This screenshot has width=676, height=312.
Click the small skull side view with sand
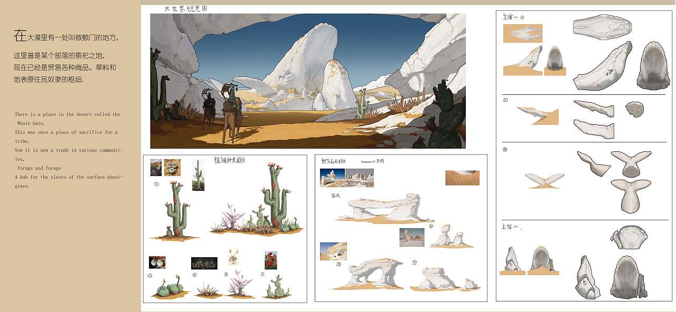523,61
